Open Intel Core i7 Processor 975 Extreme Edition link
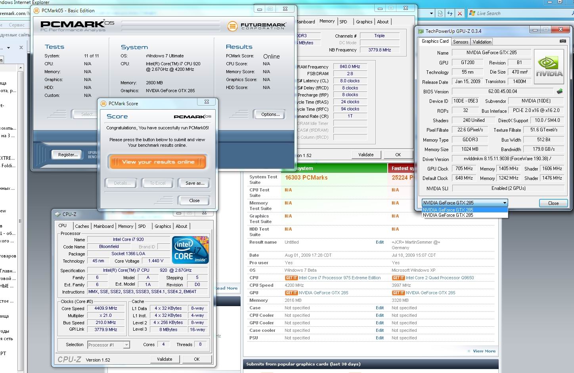This screenshot has width=574, height=373. [x=340, y=278]
